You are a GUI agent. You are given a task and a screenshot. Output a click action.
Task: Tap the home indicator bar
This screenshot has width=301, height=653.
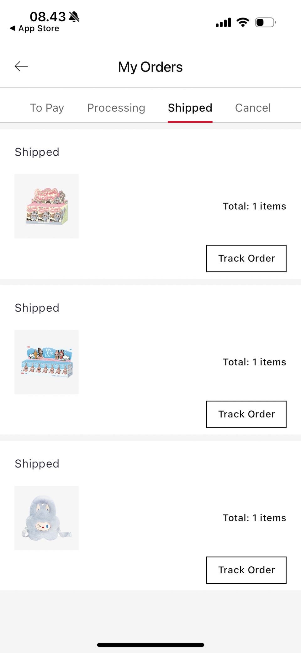pos(150,645)
